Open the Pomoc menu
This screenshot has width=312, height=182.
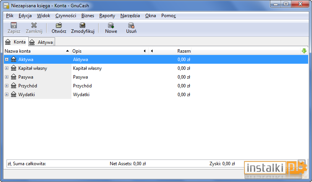tap(169, 16)
